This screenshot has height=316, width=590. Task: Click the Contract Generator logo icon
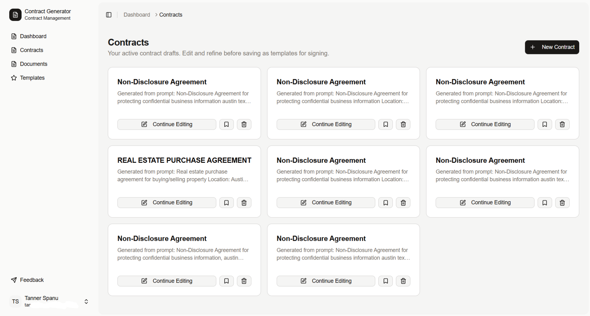pyautogui.click(x=15, y=15)
